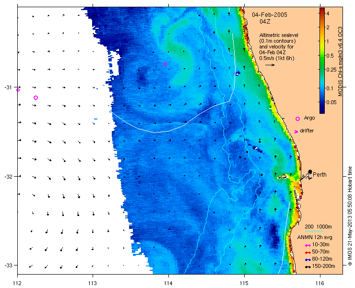Screen dimensions: 355x288
Task: Click the 'Altimetric sealevel' caption line
Action: pyautogui.click(x=279, y=36)
